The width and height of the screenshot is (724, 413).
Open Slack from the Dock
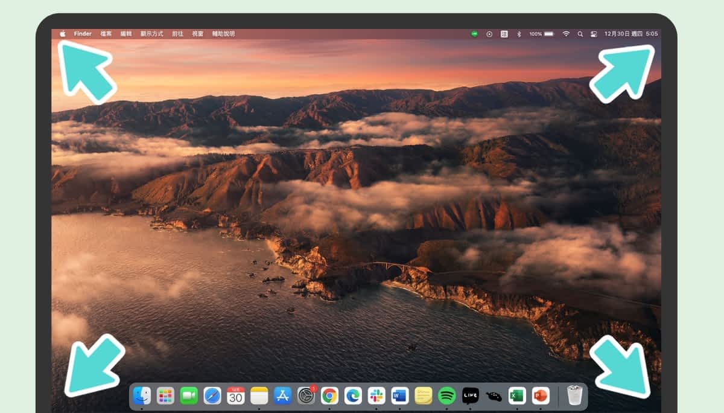click(376, 395)
